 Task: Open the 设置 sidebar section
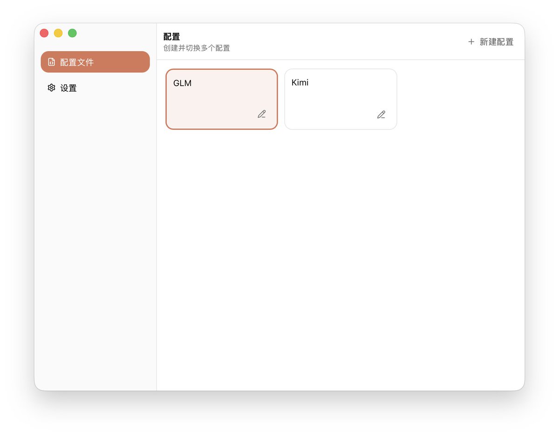click(x=95, y=88)
